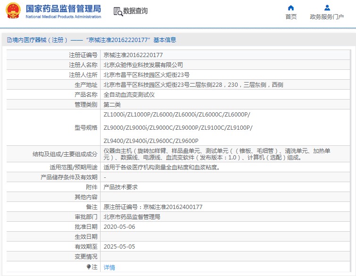Click the document icon beside 境内医疗器械
This screenshot has height=276, width=356.
coord(9,40)
